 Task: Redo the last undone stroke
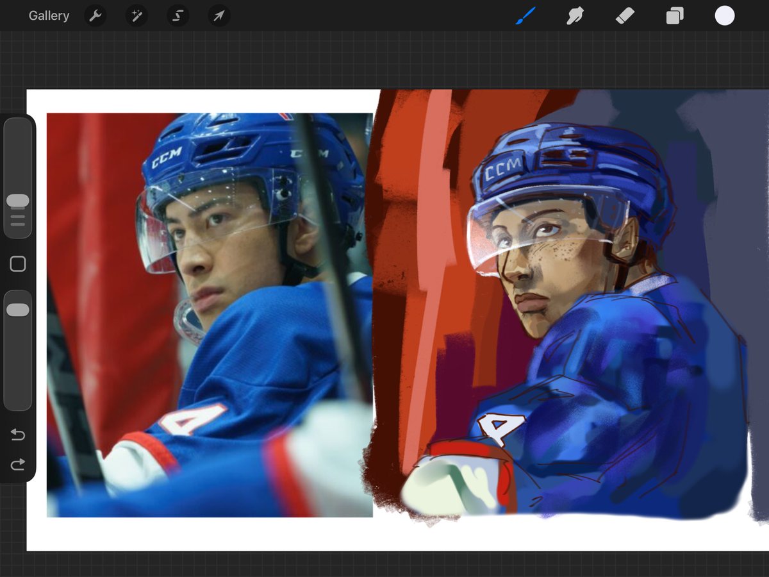click(18, 464)
